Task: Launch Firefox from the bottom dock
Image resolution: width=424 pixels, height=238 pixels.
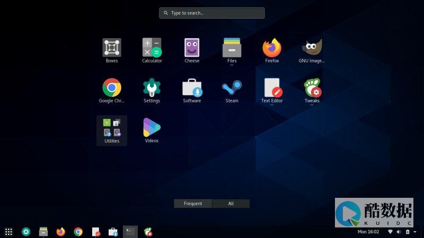Action: click(60, 232)
